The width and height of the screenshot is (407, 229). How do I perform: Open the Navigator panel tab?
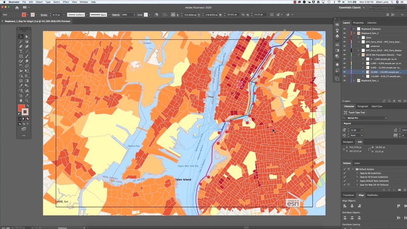(348, 142)
